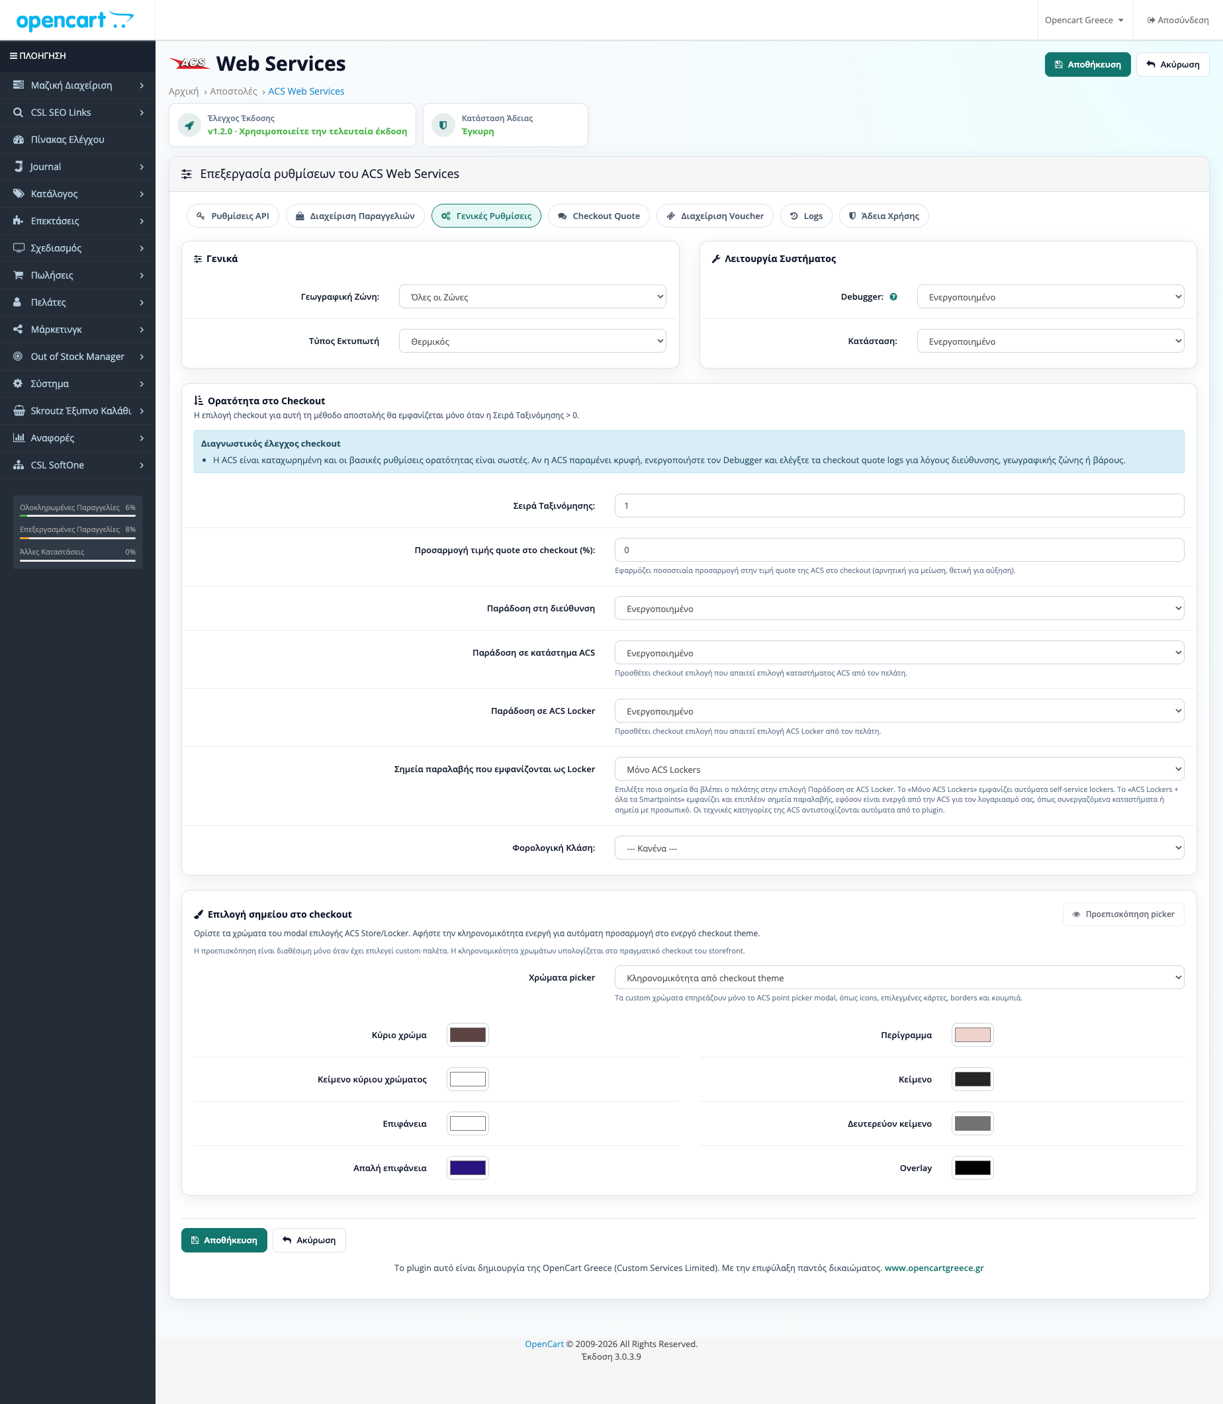Click the Κατάλογος tags icon

(19, 194)
